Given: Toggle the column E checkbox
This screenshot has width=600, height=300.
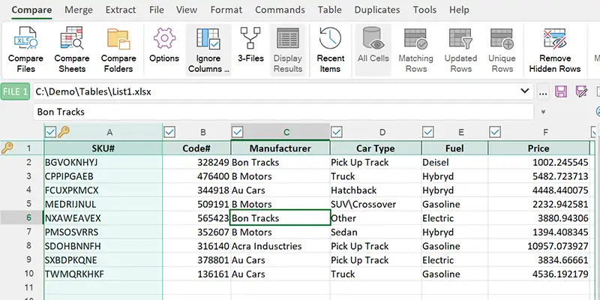Looking at the screenshot, I should pyautogui.click(x=428, y=132).
